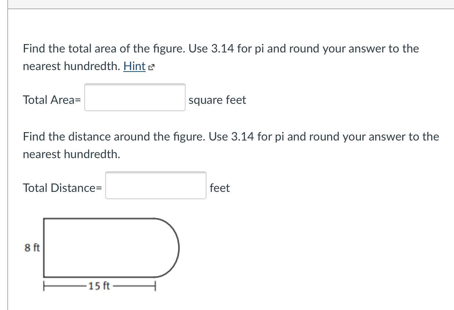Open the Hint link
Viewport: 454px width, 310px height.
tap(134, 66)
